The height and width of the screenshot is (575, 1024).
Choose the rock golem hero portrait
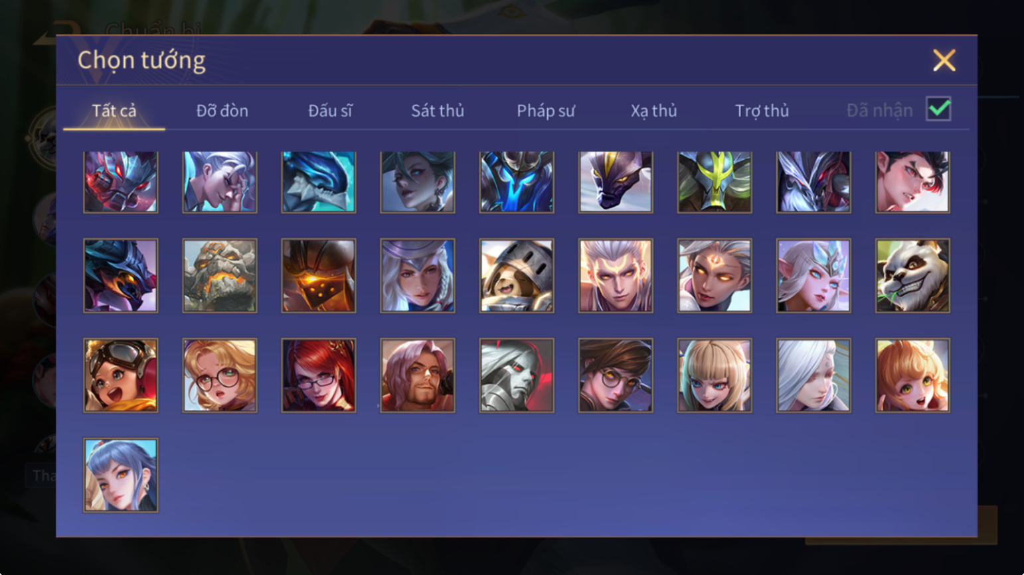click(x=220, y=275)
